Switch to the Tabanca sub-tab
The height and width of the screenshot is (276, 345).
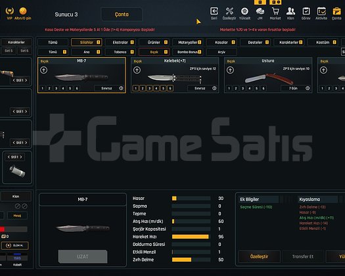pos(120,52)
